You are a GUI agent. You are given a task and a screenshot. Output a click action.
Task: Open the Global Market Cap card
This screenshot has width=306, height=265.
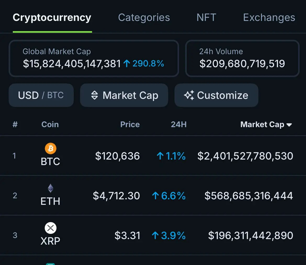[94, 58]
